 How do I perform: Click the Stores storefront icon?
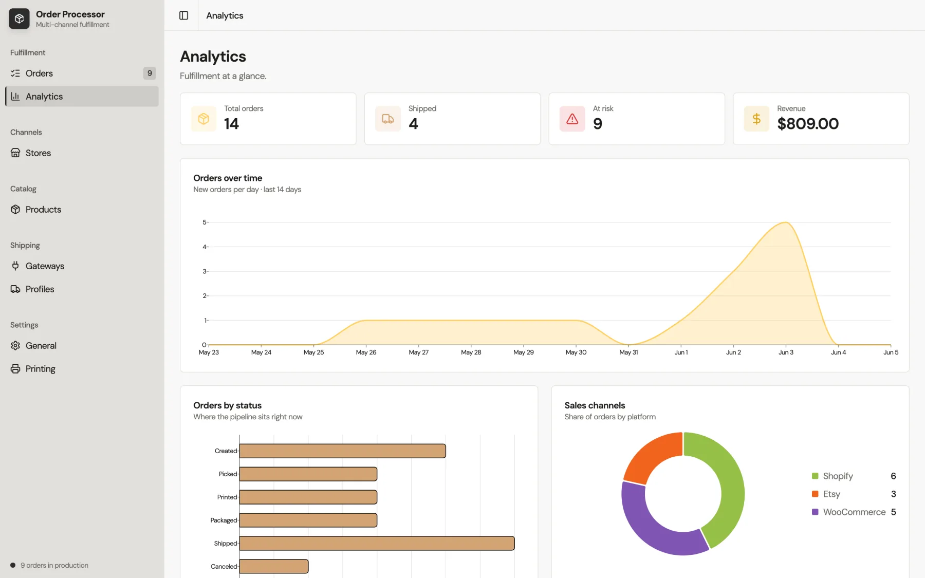click(x=15, y=153)
